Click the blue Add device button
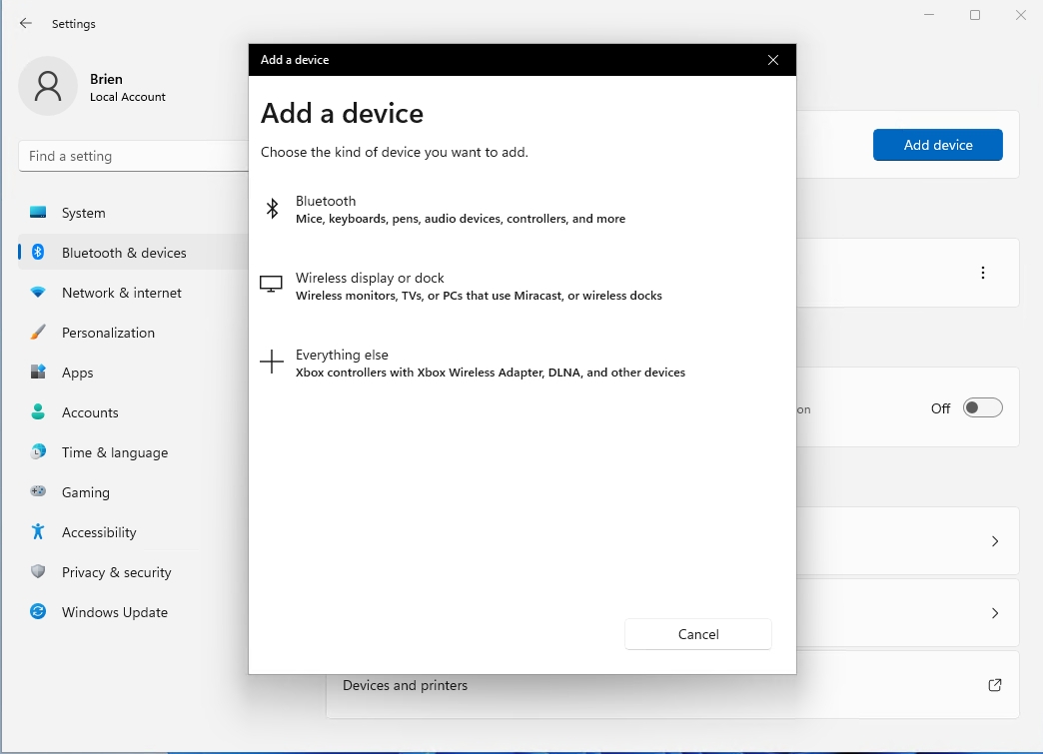Screen dimensions: 1043x754 (x=937, y=144)
